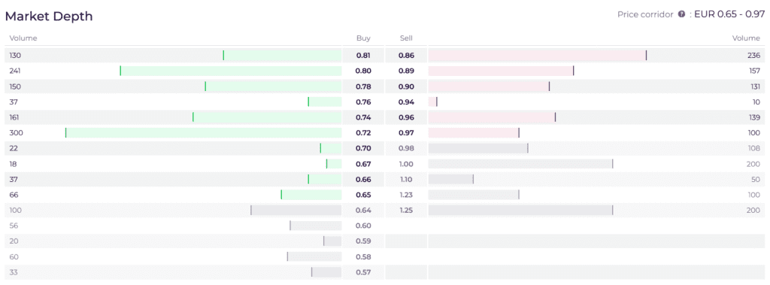Click the sell volume value 10
The width and height of the screenshot is (770, 285).
[756, 102]
